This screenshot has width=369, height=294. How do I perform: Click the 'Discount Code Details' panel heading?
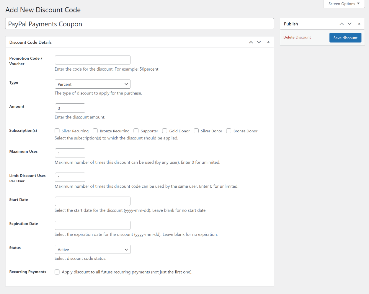coord(30,42)
